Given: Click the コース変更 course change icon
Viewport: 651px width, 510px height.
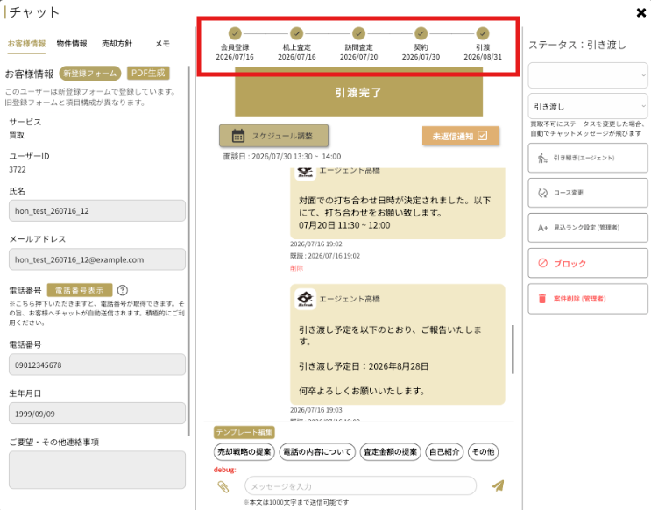Looking at the screenshot, I should tap(542, 193).
